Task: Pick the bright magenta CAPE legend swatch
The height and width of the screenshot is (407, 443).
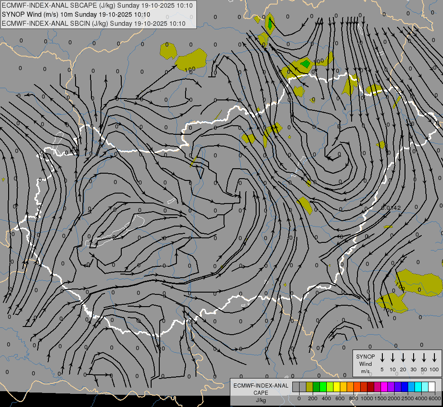Action: pyautogui.click(x=384, y=387)
